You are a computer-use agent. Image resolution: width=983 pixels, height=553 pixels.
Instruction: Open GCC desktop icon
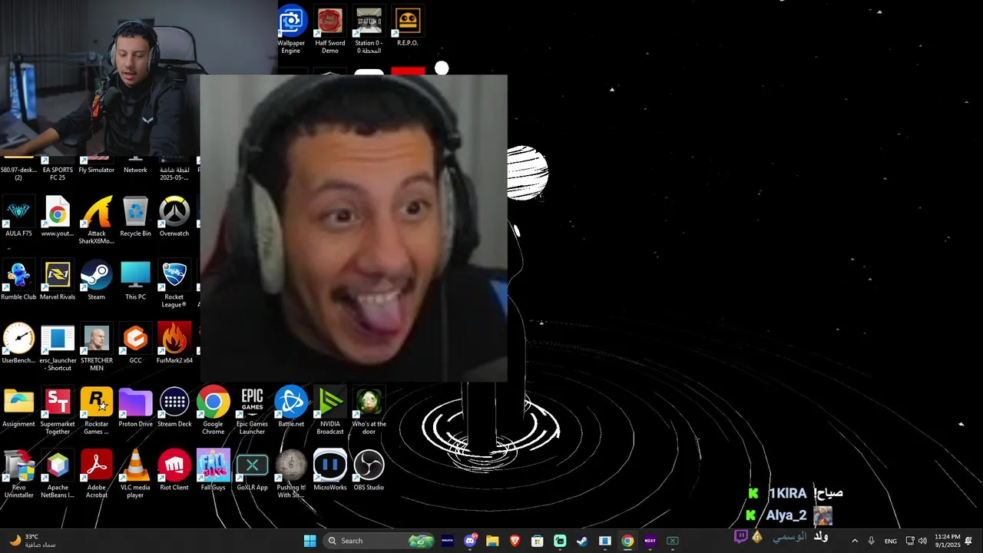click(135, 344)
